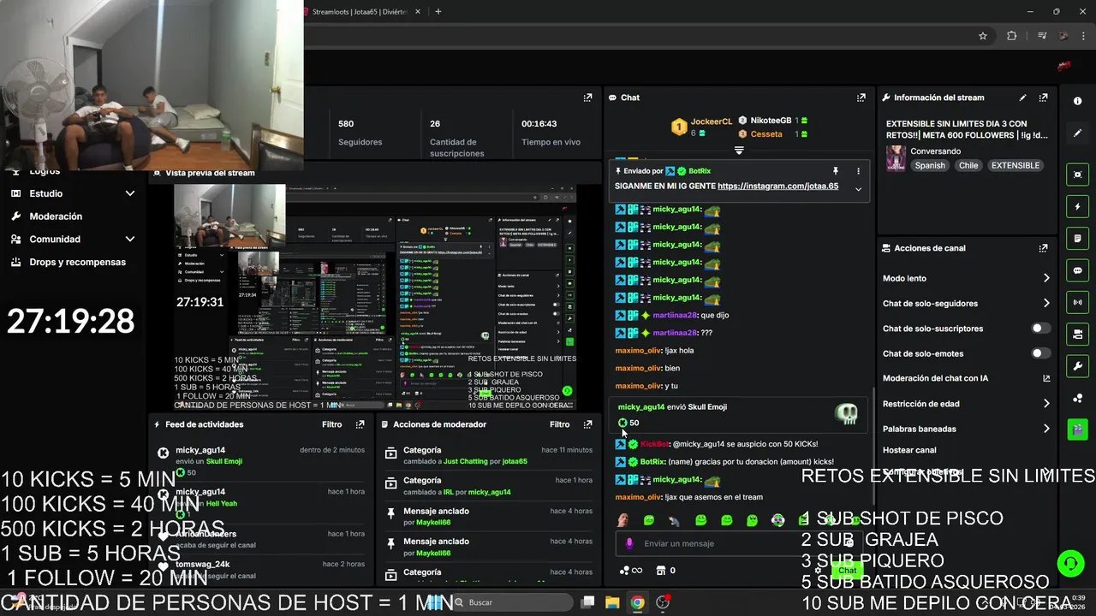1096x616 pixels.
Task: Expand Modo lento options
Action: pyautogui.click(x=1045, y=278)
